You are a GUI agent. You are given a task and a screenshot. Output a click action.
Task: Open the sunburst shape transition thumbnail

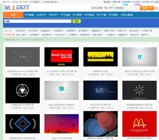139,90
